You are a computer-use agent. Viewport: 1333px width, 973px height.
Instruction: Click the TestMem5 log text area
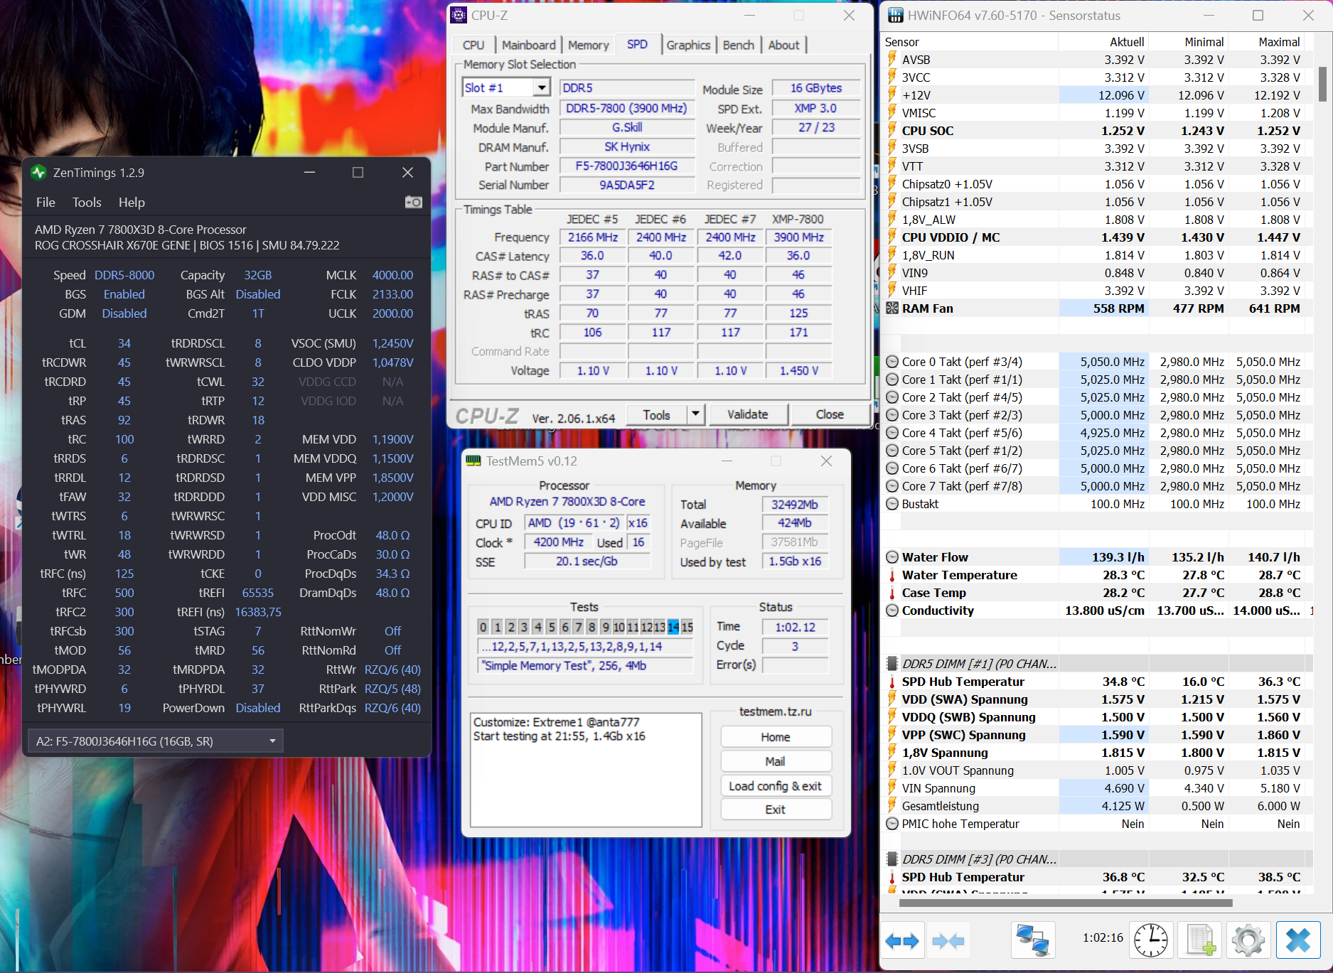point(586,770)
